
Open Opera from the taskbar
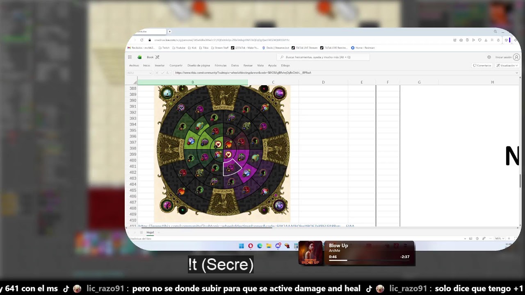(250, 246)
